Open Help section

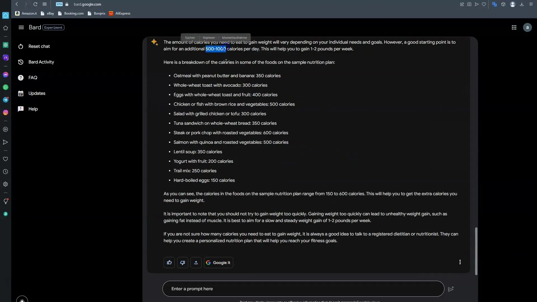click(33, 109)
